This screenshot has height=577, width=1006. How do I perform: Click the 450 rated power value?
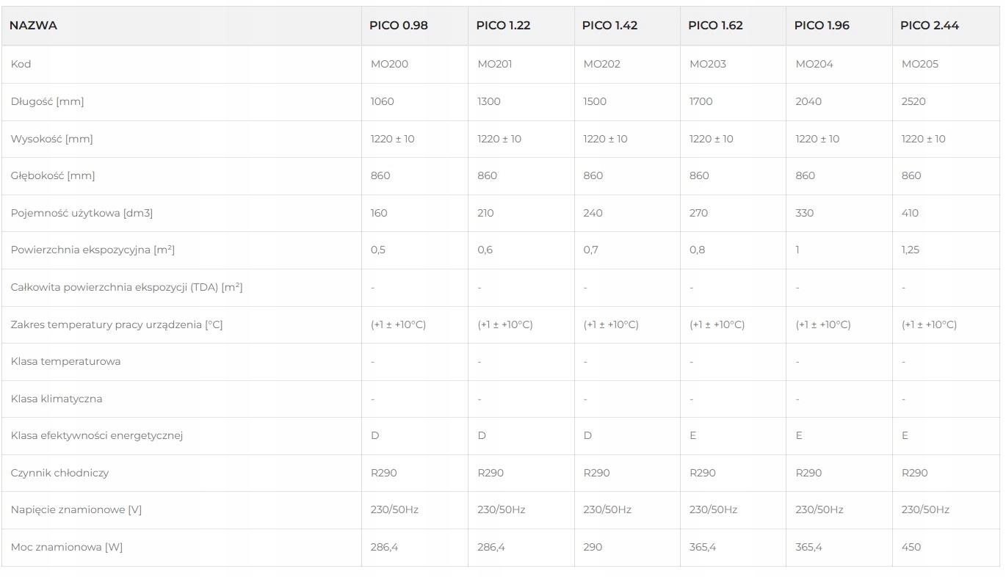[x=911, y=547]
